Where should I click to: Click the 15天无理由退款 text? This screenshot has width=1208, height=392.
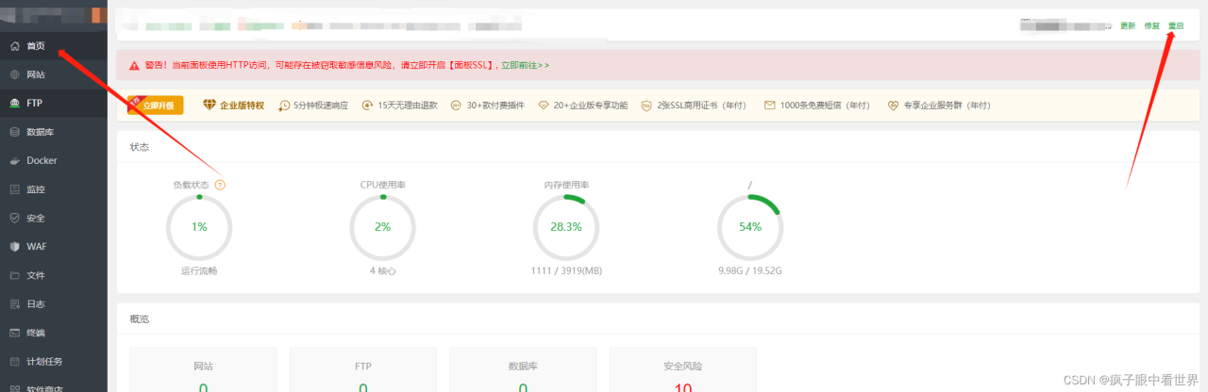408,106
